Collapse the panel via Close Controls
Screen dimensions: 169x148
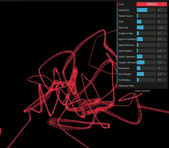point(142,91)
